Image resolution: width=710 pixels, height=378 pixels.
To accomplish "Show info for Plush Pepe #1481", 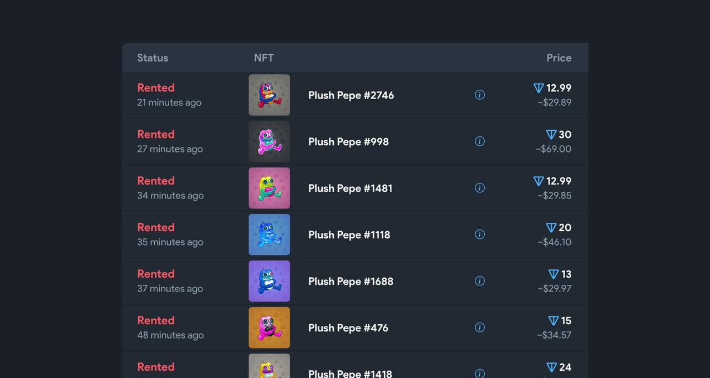I will [x=480, y=188].
